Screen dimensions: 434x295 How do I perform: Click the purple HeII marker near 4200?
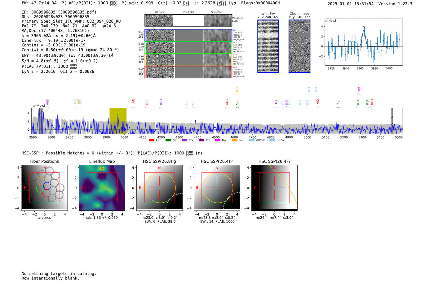[161, 103]
